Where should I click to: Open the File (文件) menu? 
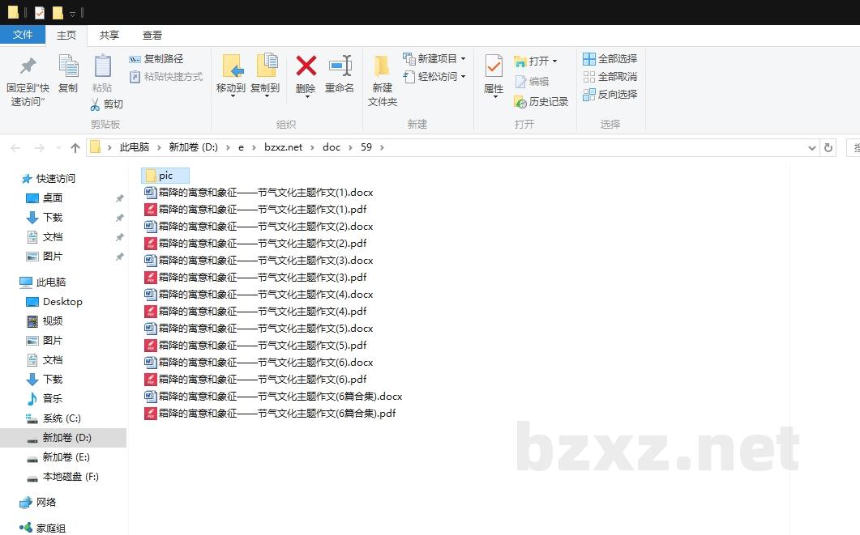(x=23, y=35)
